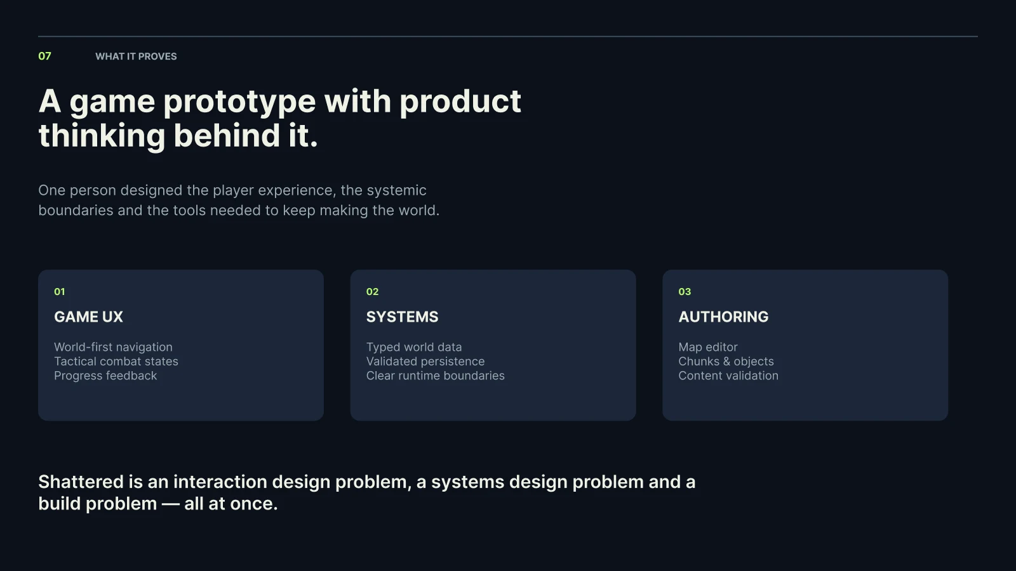The width and height of the screenshot is (1016, 571).
Task: Click the 02 number on second card
Action: click(x=372, y=292)
